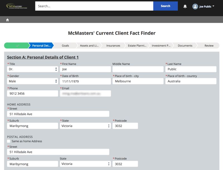Click the Joe Public user avatar
Image resolution: width=223 pixels, height=170 pixels.
(195, 6)
